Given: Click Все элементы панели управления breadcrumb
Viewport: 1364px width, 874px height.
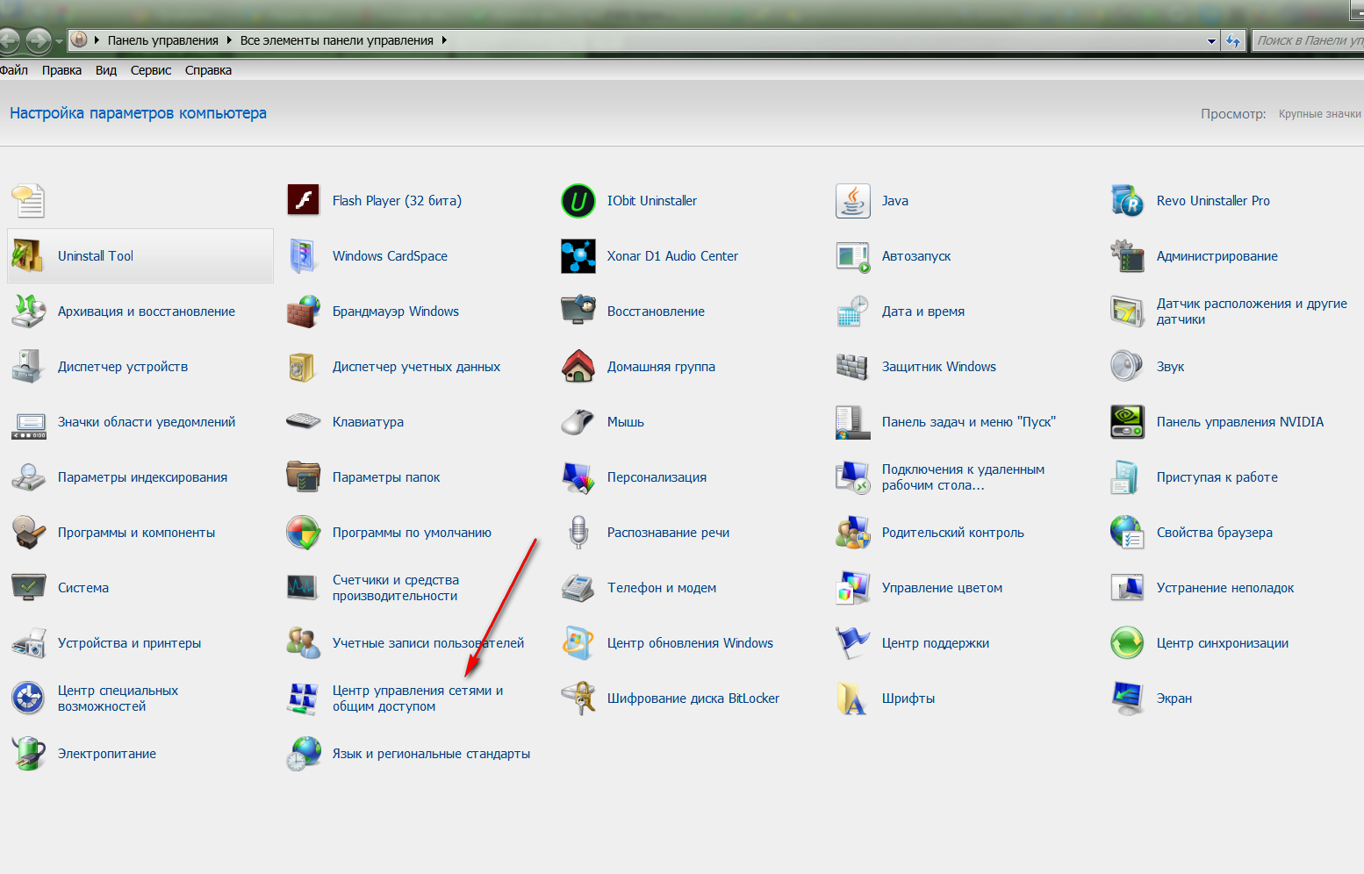Looking at the screenshot, I should coord(337,40).
